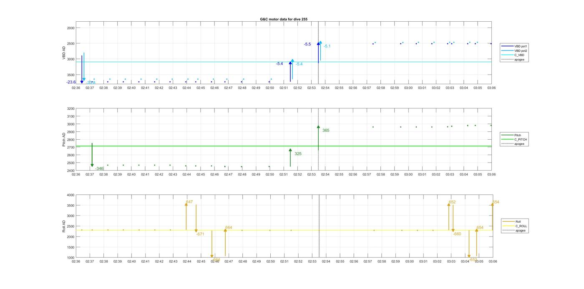Click the "-23.6" value label in VBD plot

click(71, 82)
